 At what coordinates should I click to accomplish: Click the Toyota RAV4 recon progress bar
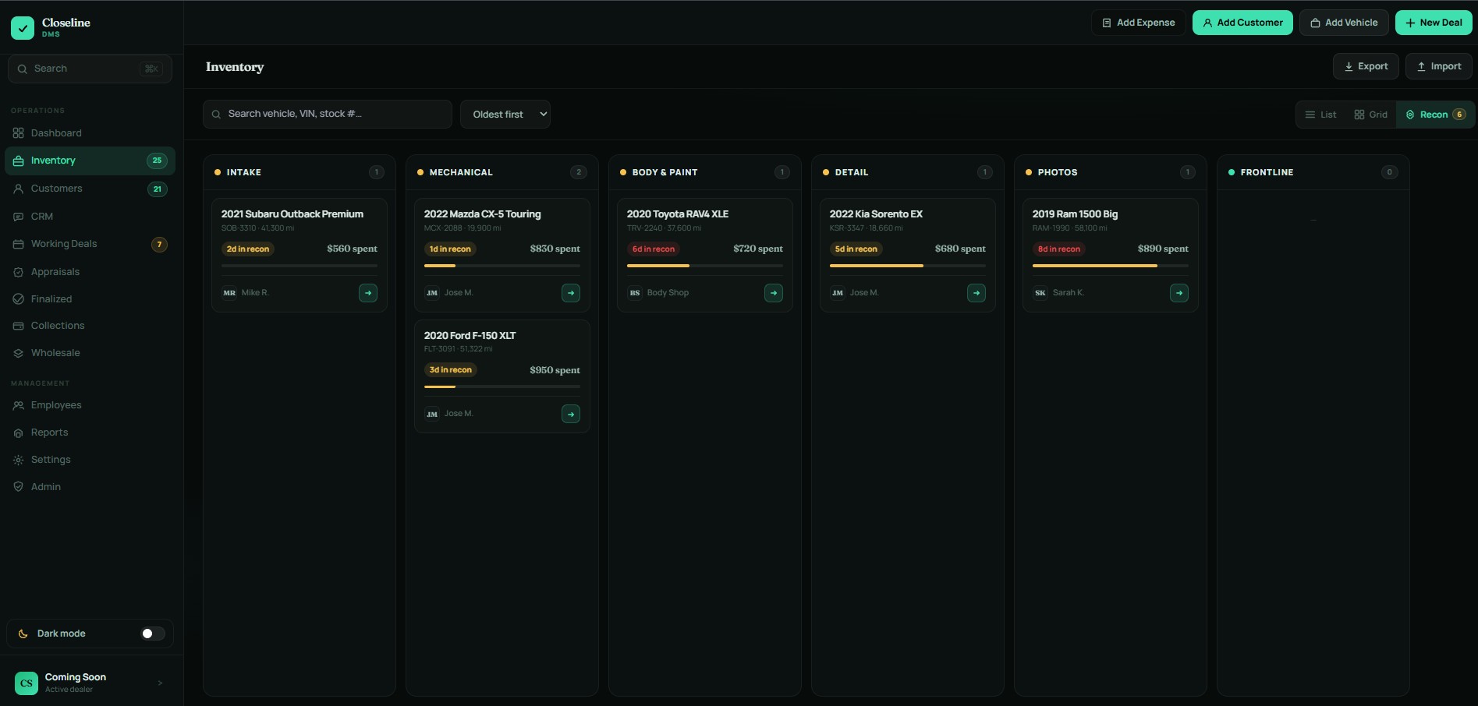coord(705,266)
